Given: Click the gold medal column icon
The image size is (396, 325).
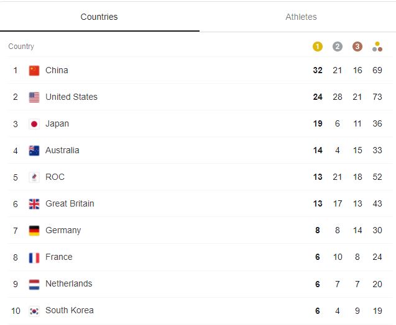Looking at the screenshot, I should click(318, 47).
